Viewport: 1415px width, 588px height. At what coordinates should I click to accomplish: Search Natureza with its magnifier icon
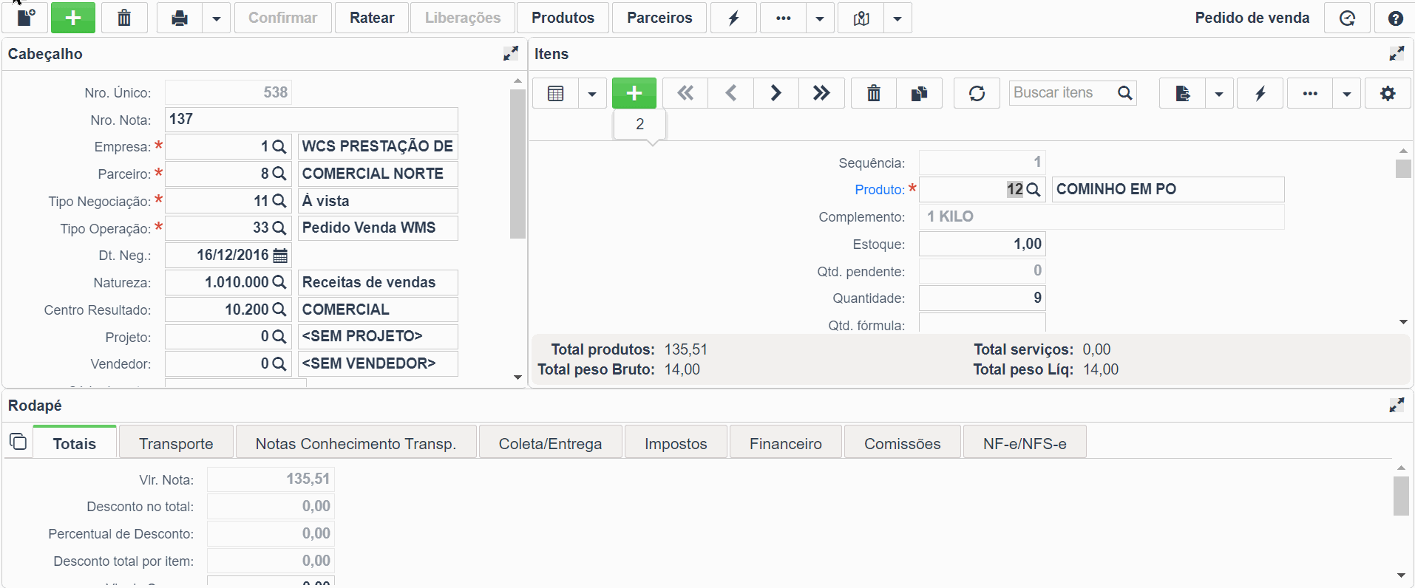pos(279,282)
